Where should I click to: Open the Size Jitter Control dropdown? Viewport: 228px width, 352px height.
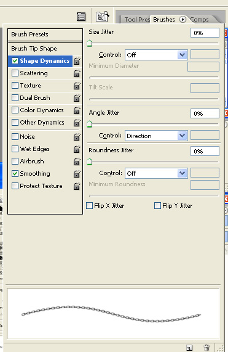(x=156, y=55)
